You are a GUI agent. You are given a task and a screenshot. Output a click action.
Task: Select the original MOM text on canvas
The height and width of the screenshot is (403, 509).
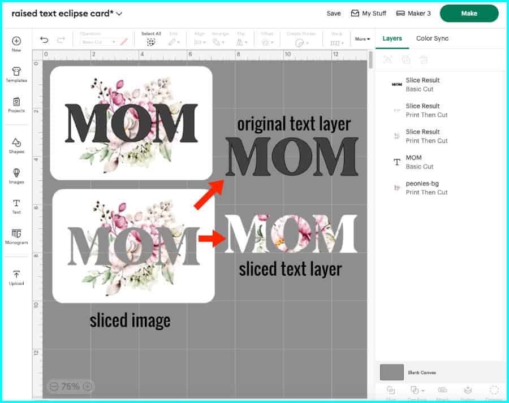pos(291,157)
